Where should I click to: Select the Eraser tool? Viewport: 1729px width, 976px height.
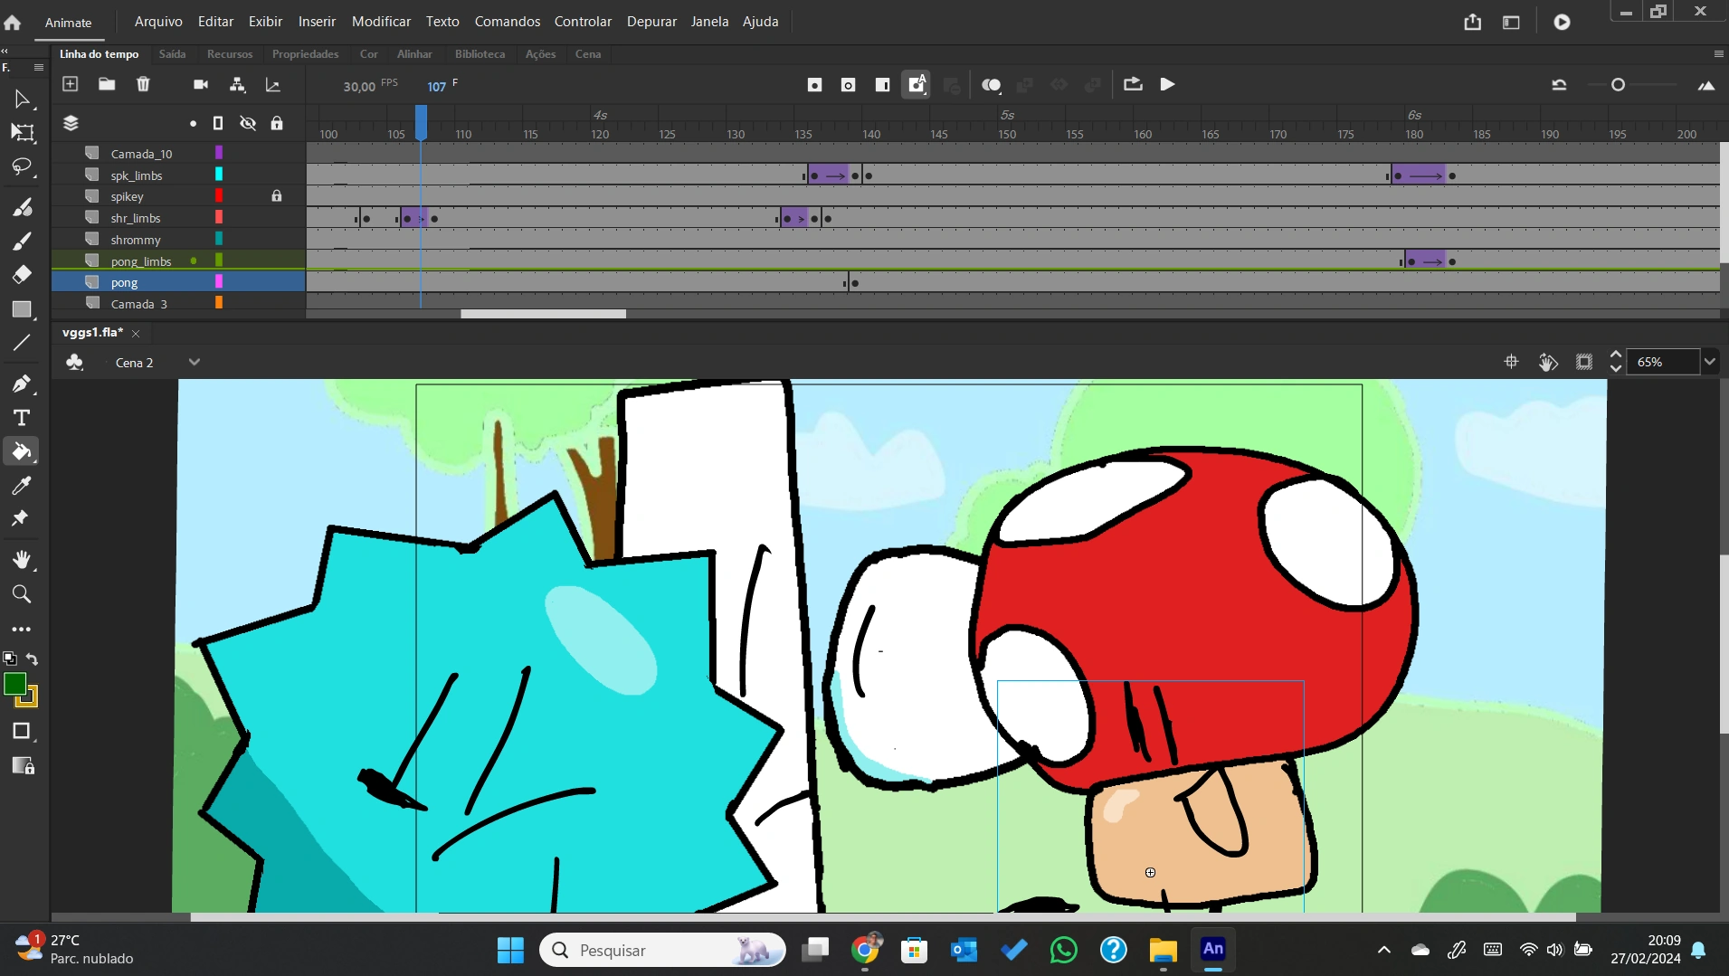coord(22,273)
